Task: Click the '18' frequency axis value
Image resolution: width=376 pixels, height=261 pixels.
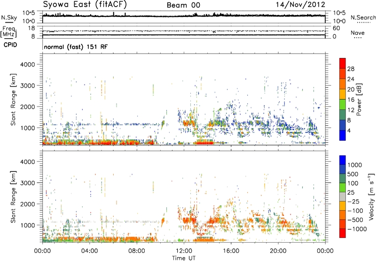Action: (31, 28)
